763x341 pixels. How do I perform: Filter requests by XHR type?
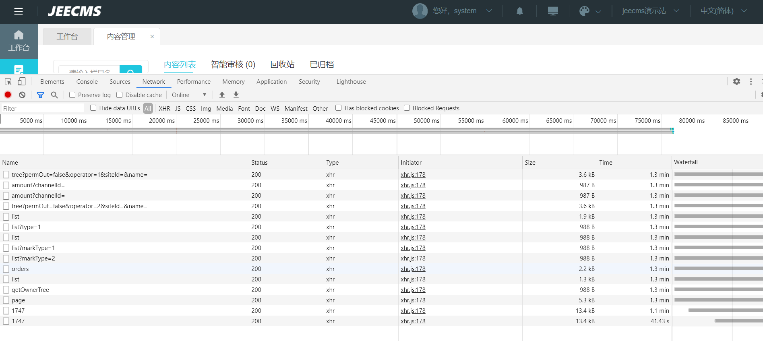164,108
